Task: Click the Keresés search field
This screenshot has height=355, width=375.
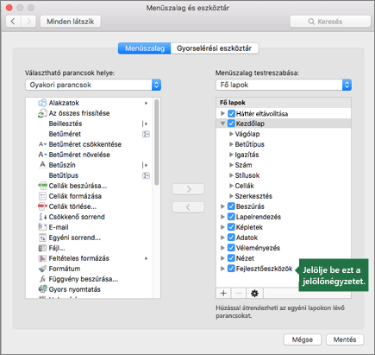Action: [330, 22]
